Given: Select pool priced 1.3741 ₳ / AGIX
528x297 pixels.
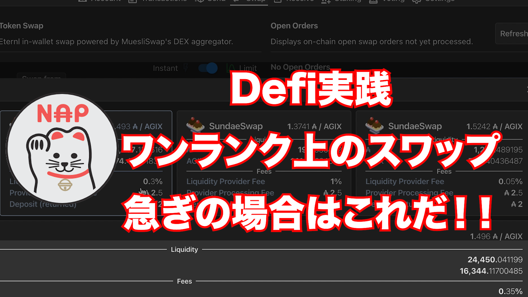Looking at the screenshot, I should tap(314, 127).
